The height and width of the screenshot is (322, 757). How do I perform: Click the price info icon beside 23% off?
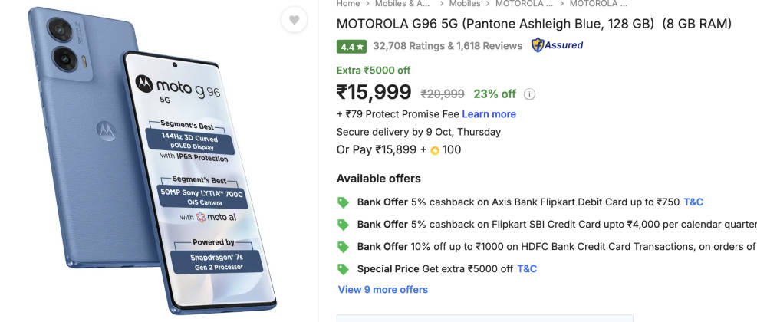(x=529, y=94)
